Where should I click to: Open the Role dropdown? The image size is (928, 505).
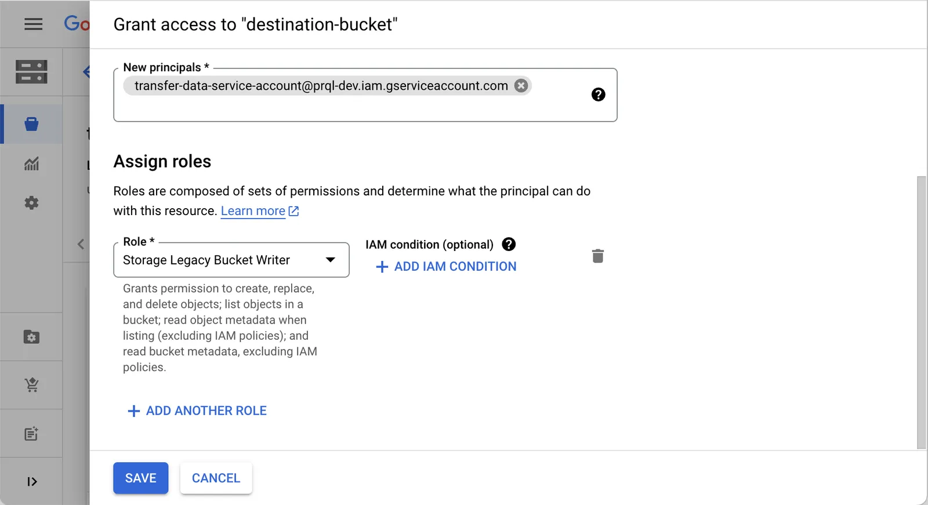coord(231,260)
